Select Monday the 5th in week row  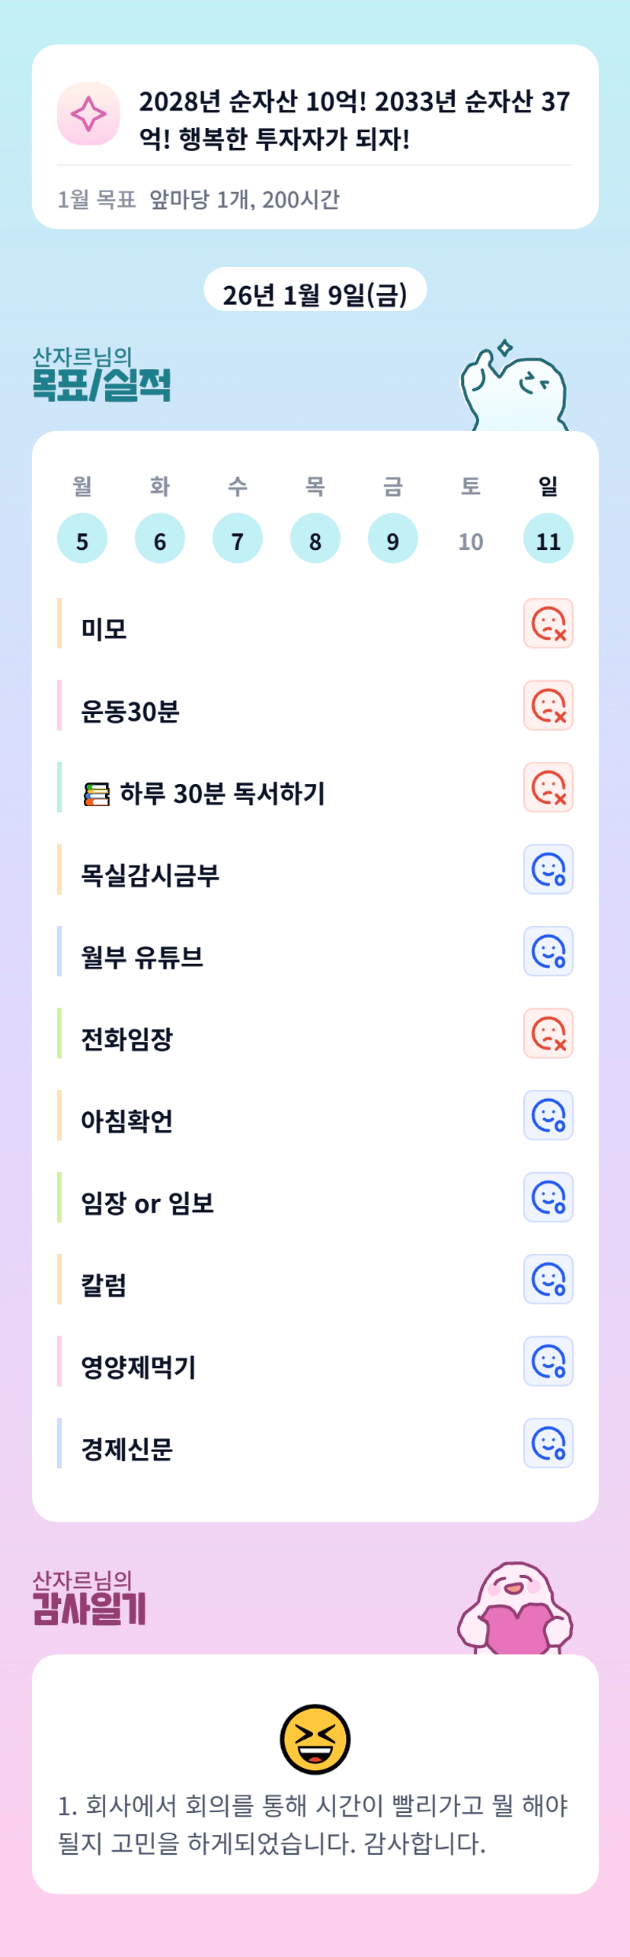pos(82,538)
